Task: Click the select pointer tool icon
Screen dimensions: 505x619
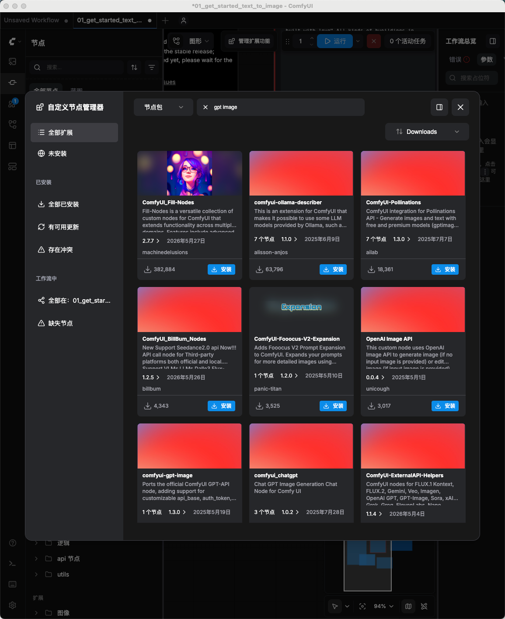Action: tap(335, 606)
